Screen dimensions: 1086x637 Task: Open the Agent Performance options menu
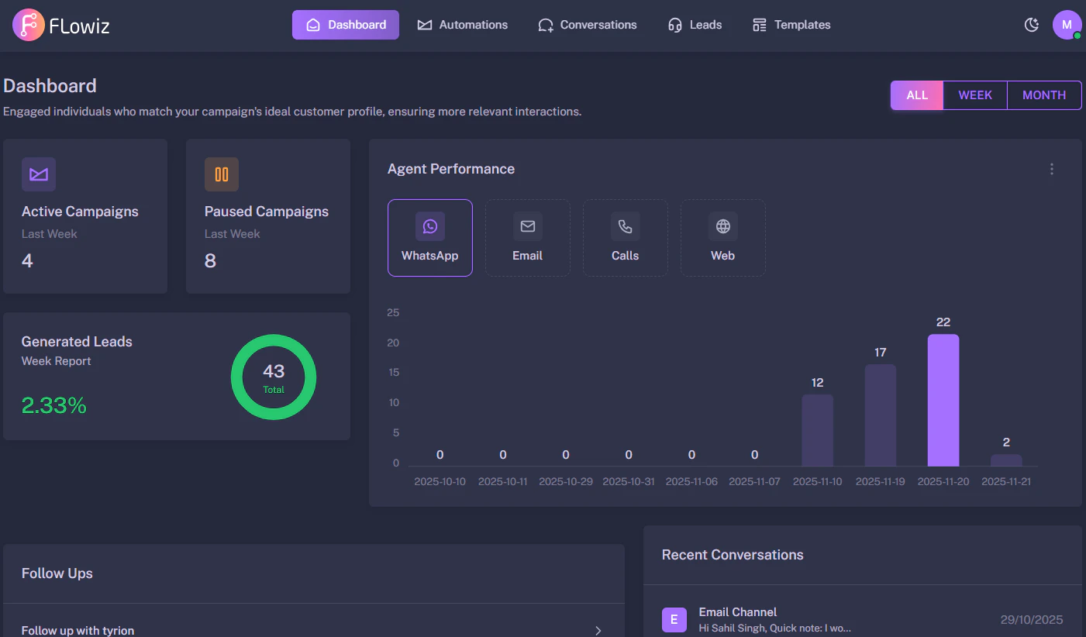[x=1052, y=168]
